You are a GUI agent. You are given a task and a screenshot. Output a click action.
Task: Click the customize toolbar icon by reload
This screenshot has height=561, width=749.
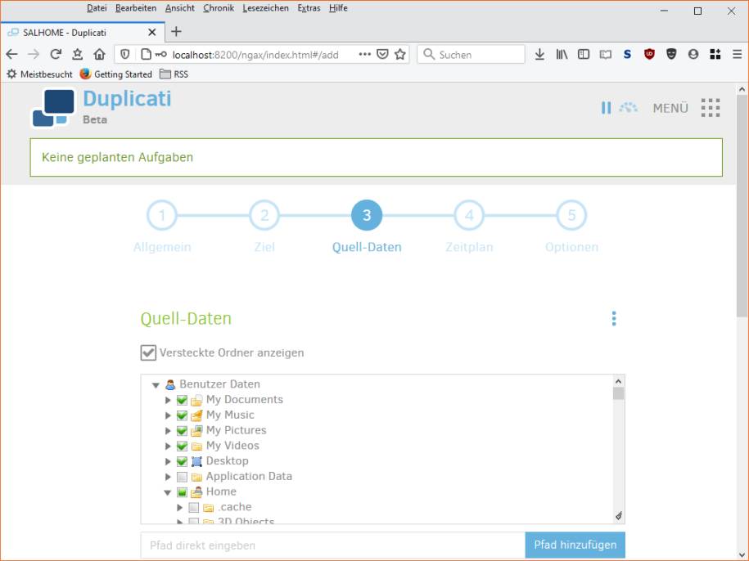tap(78, 54)
